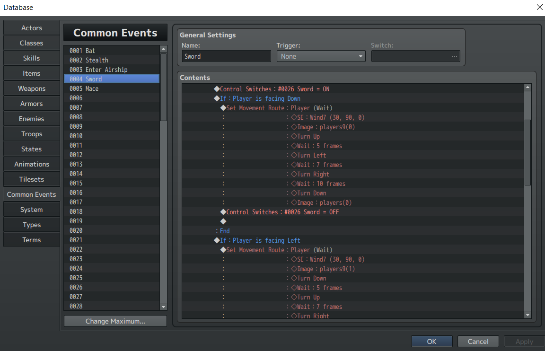The image size is (545, 351).
Task: Switch to the Animations tab
Action: click(x=32, y=164)
